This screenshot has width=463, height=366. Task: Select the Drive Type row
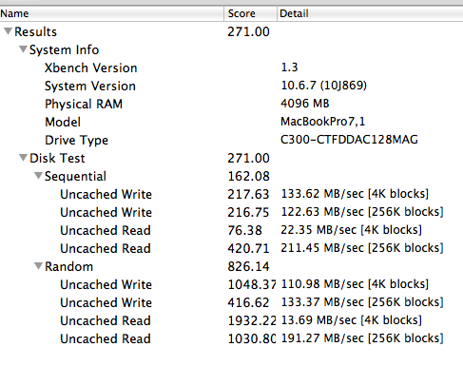231,140
